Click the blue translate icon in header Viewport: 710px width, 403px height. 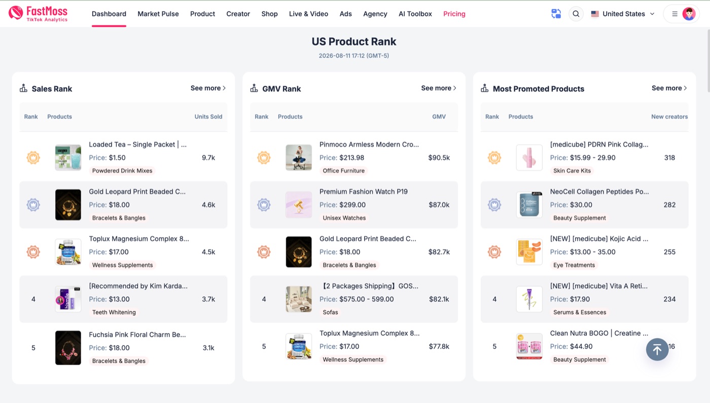coord(556,14)
